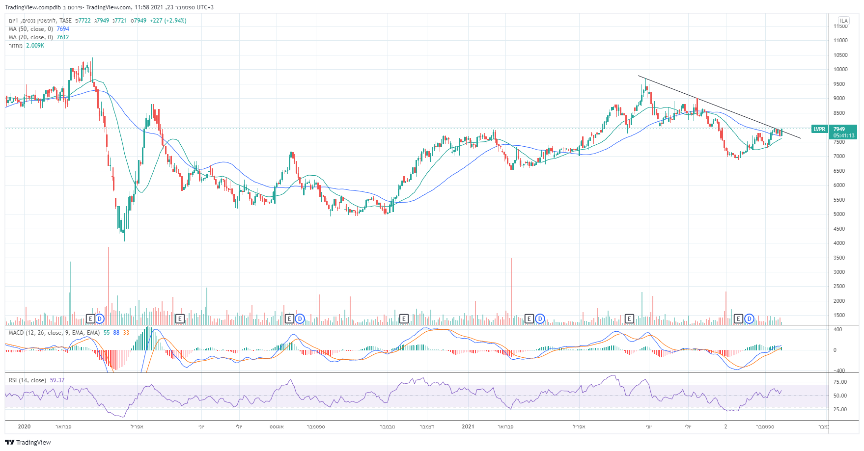Select the MA (50, close, 0) indicator label
The width and height of the screenshot is (864, 451).
pos(31,29)
